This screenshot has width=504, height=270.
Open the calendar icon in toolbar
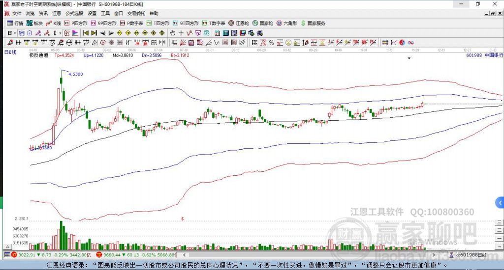217,33
